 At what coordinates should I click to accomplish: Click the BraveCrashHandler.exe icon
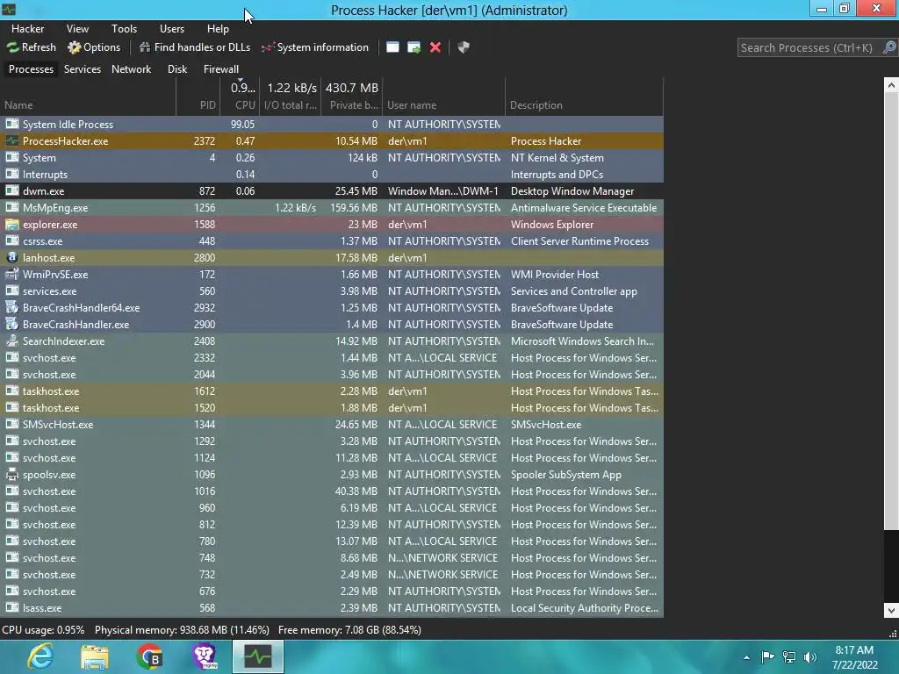12,324
